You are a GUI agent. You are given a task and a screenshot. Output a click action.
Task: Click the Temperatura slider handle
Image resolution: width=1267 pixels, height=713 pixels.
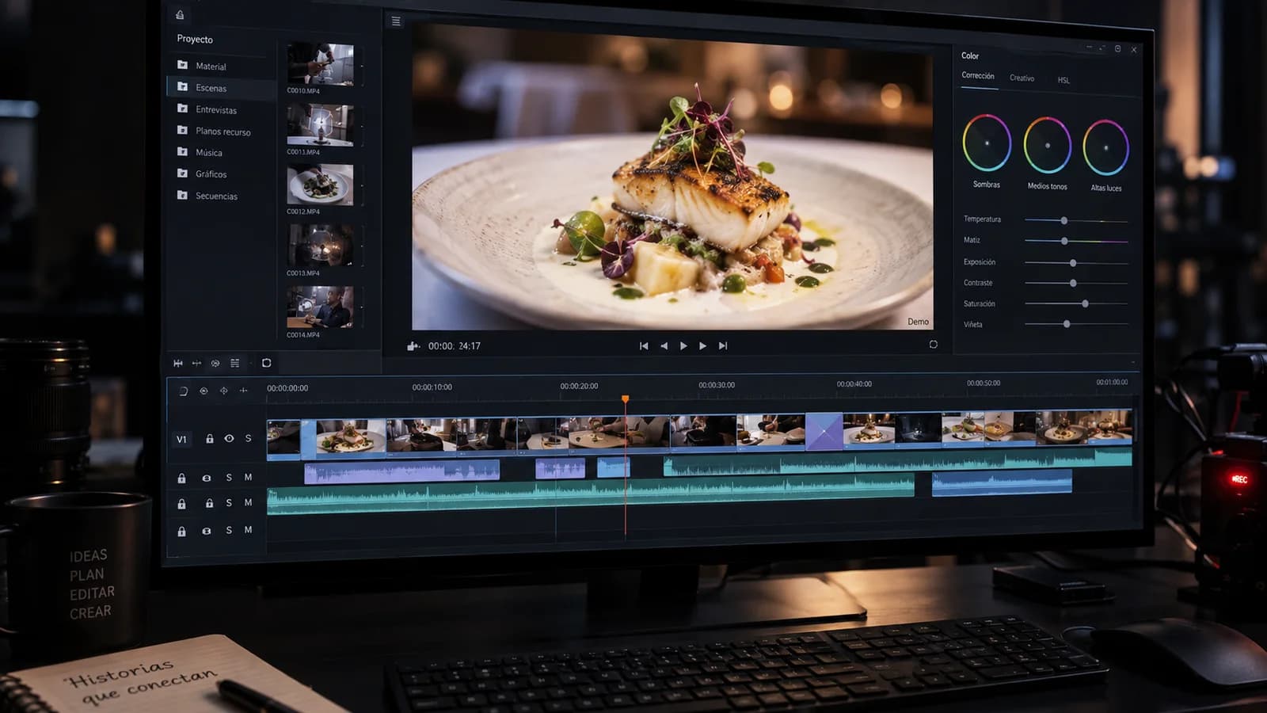point(1064,220)
